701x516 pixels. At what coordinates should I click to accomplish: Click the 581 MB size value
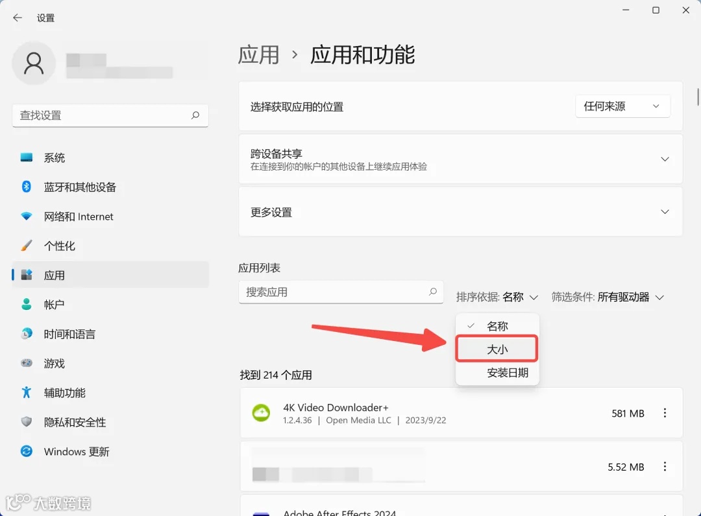[628, 414]
